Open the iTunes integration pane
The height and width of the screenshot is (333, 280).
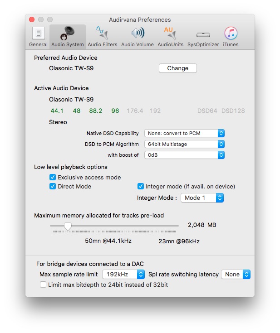(x=231, y=37)
